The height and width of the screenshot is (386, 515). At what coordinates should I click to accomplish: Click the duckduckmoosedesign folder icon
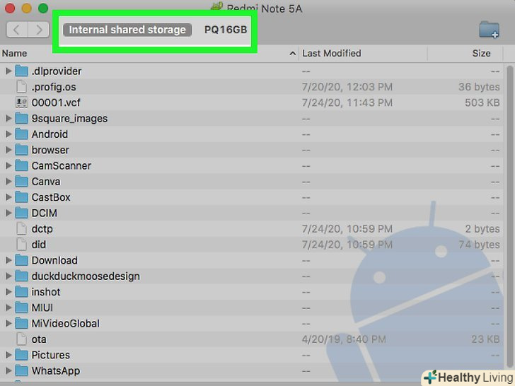click(22, 276)
